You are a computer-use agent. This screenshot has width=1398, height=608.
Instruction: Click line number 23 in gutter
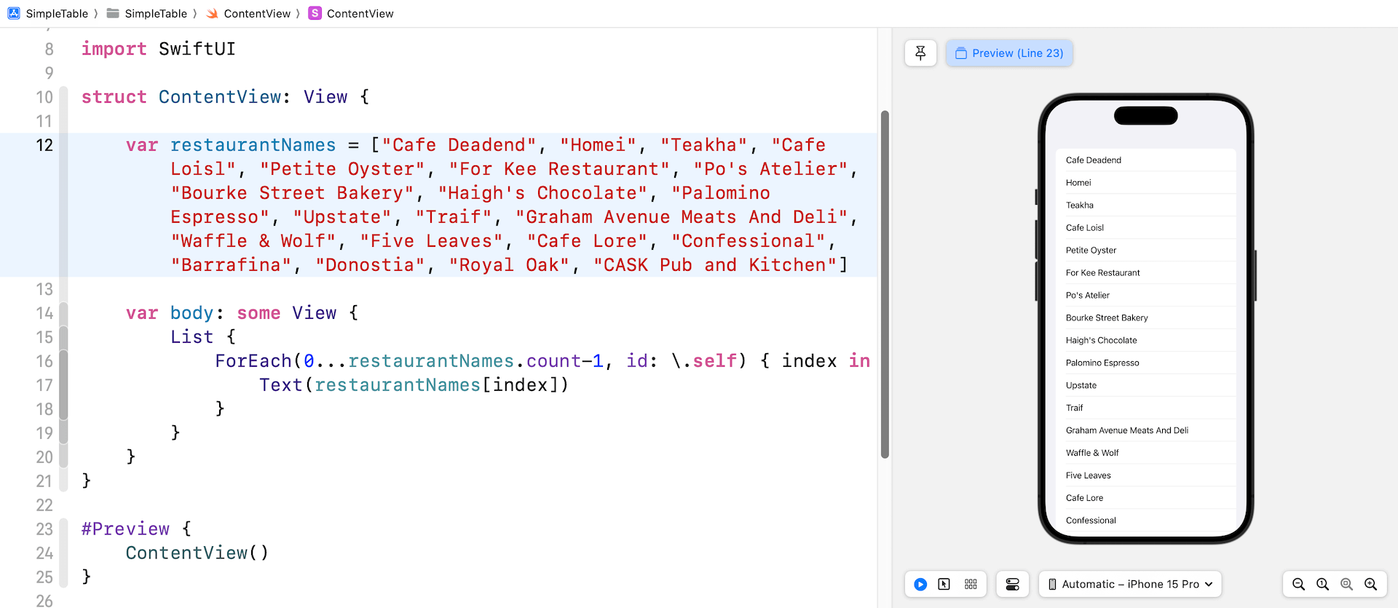44,529
